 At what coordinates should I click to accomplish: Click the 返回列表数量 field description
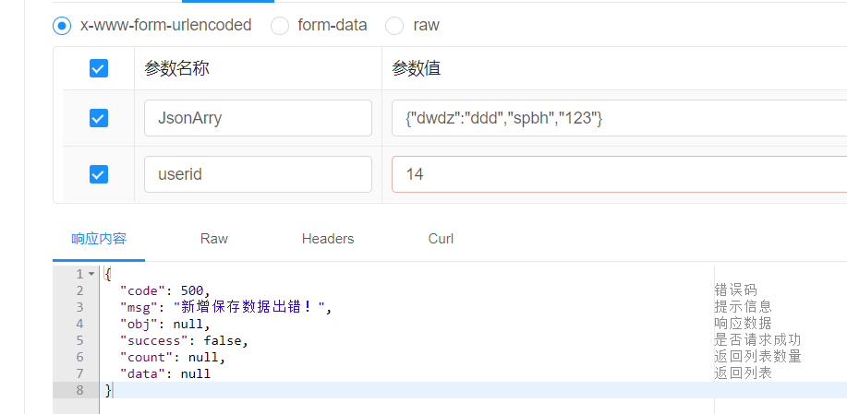[x=757, y=357]
